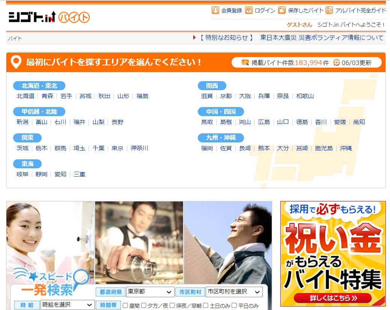Select the 中国・四国 region tab
The height and width of the screenshot is (310, 390).
coord(221,112)
